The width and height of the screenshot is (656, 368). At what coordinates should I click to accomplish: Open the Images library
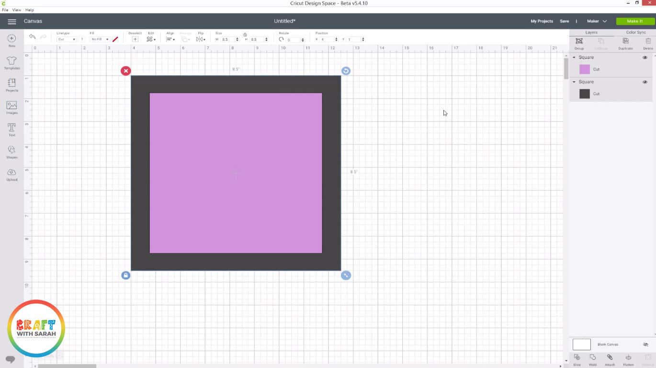pyautogui.click(x=11, y=107)
